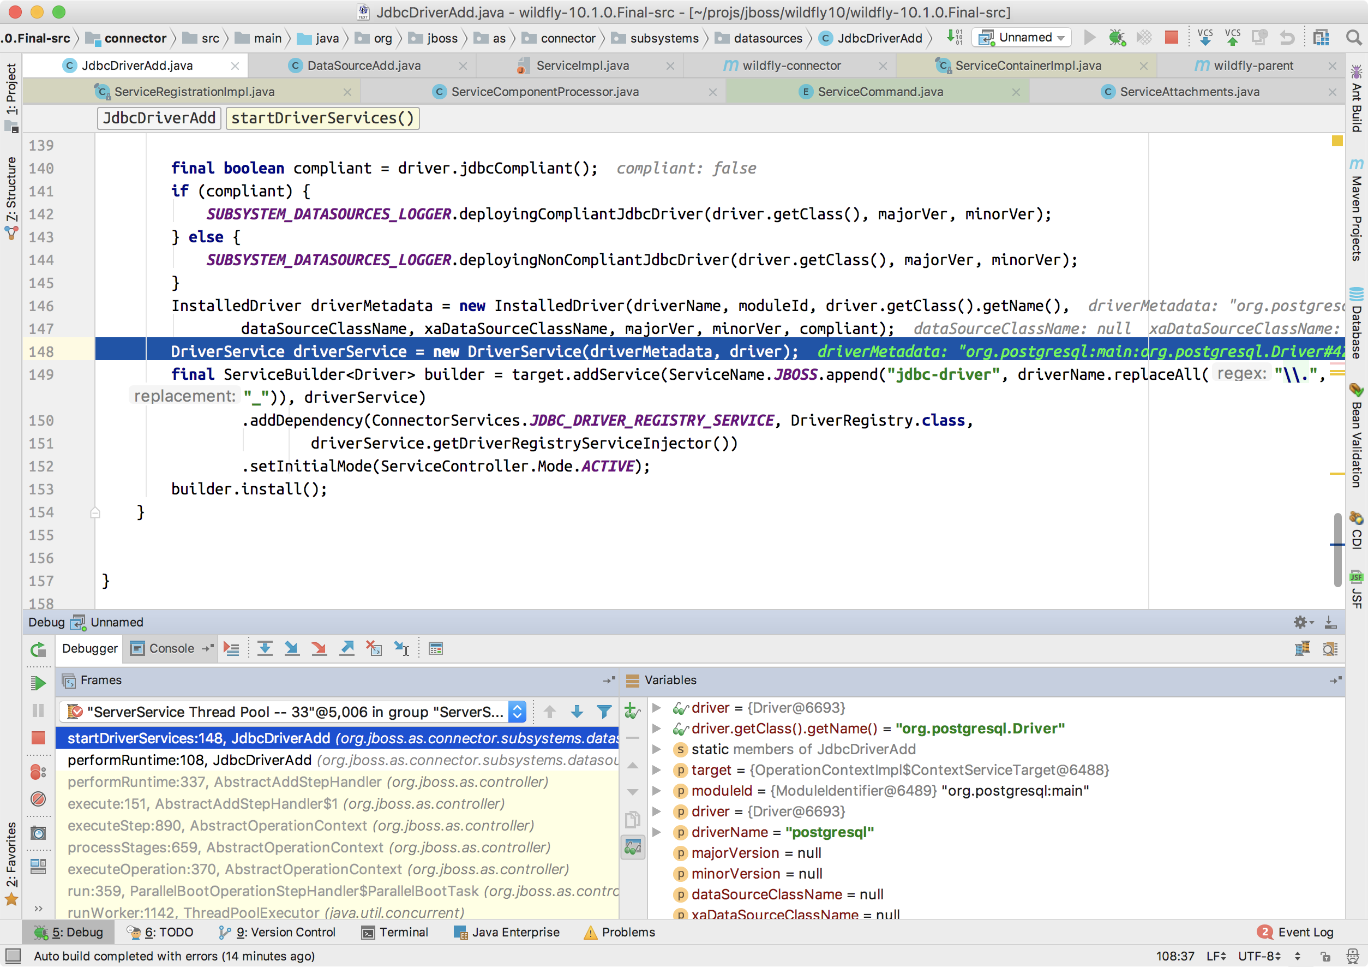Screen dimensions: 1368x967
Task: Toggle frames filter funnel icon
Action: pos(604,712)
